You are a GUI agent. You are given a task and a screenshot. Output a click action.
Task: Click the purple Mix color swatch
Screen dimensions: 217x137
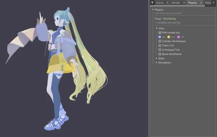178,37
